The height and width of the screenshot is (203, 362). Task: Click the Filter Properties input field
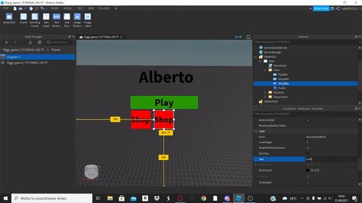(306, 114)
